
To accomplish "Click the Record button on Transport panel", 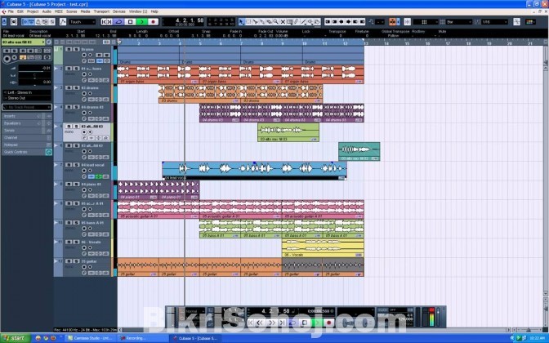I will point(328,323).
